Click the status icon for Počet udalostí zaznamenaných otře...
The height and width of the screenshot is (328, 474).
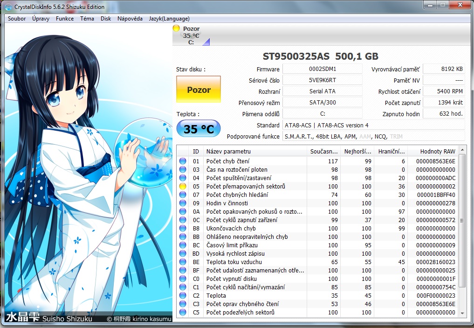coord(183,270)
